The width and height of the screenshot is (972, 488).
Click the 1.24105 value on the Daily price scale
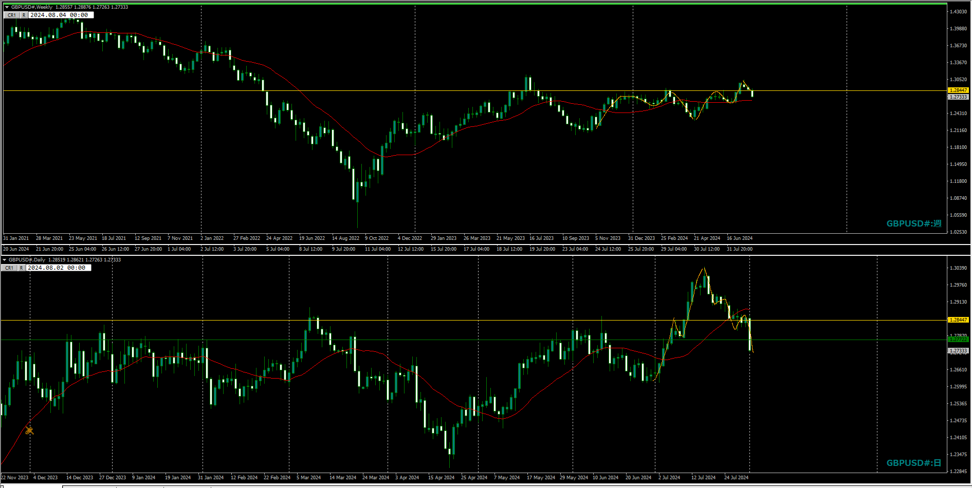pyautogui.click(x=958, y=438)
